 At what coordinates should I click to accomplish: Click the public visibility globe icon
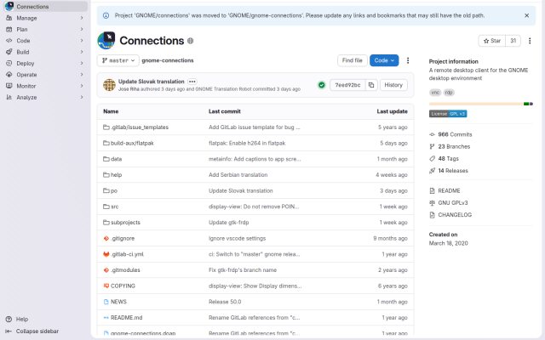pos(190,41)
